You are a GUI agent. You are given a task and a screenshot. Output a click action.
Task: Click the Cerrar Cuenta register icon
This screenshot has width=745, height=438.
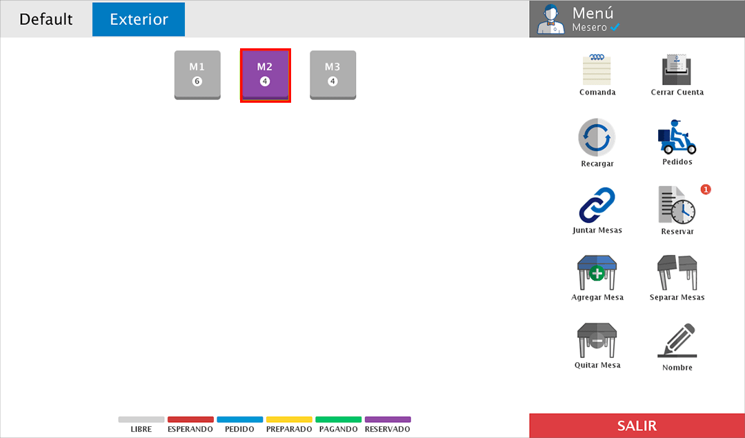(x=677, y=70)
